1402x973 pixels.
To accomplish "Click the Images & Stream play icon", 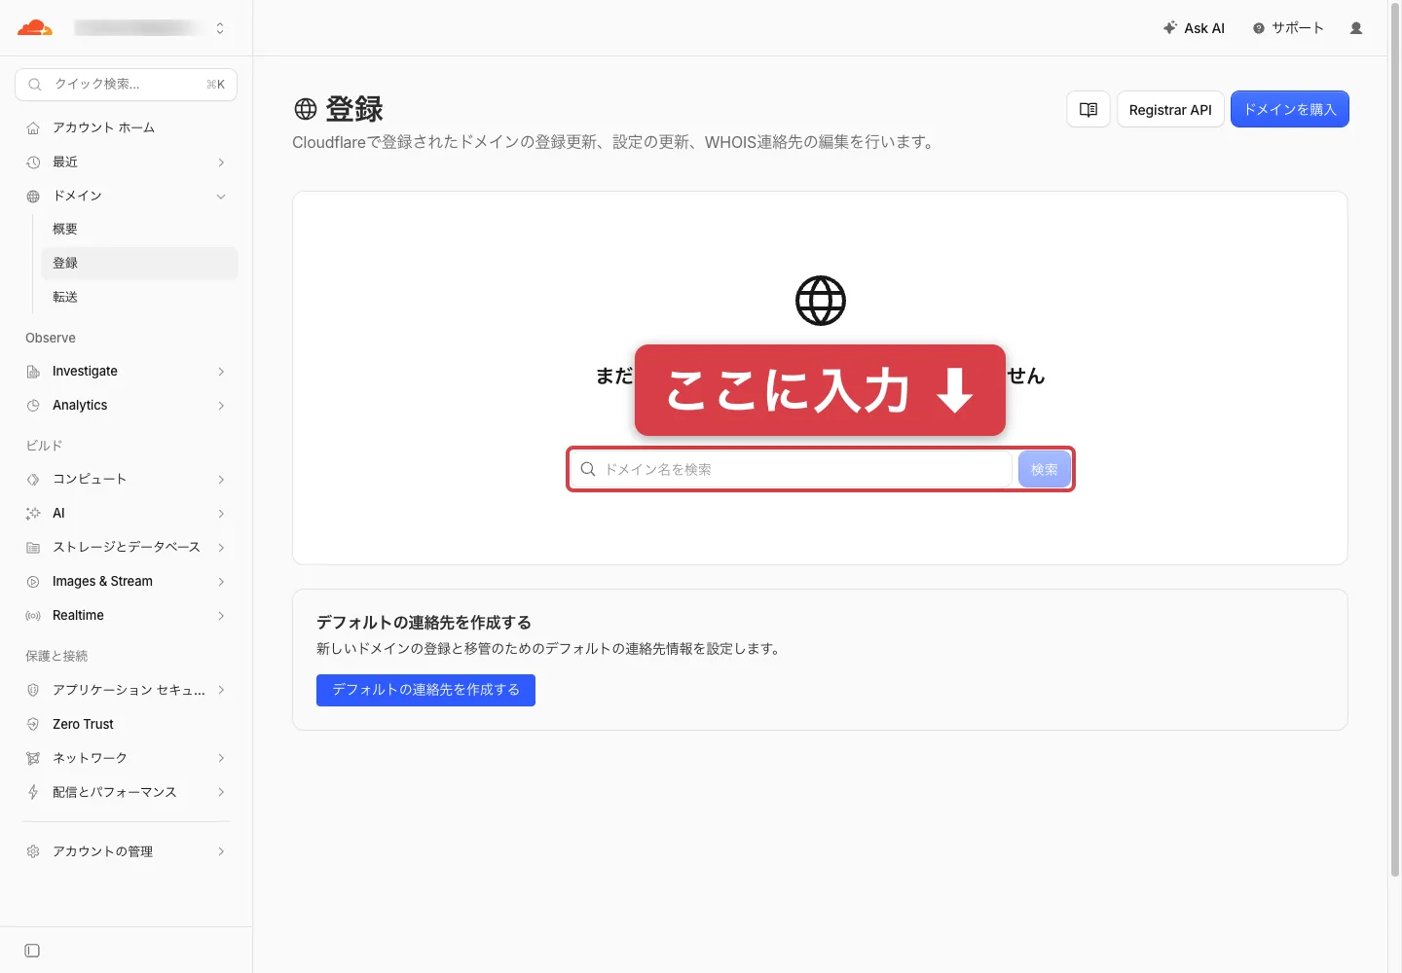I will 33,582.
